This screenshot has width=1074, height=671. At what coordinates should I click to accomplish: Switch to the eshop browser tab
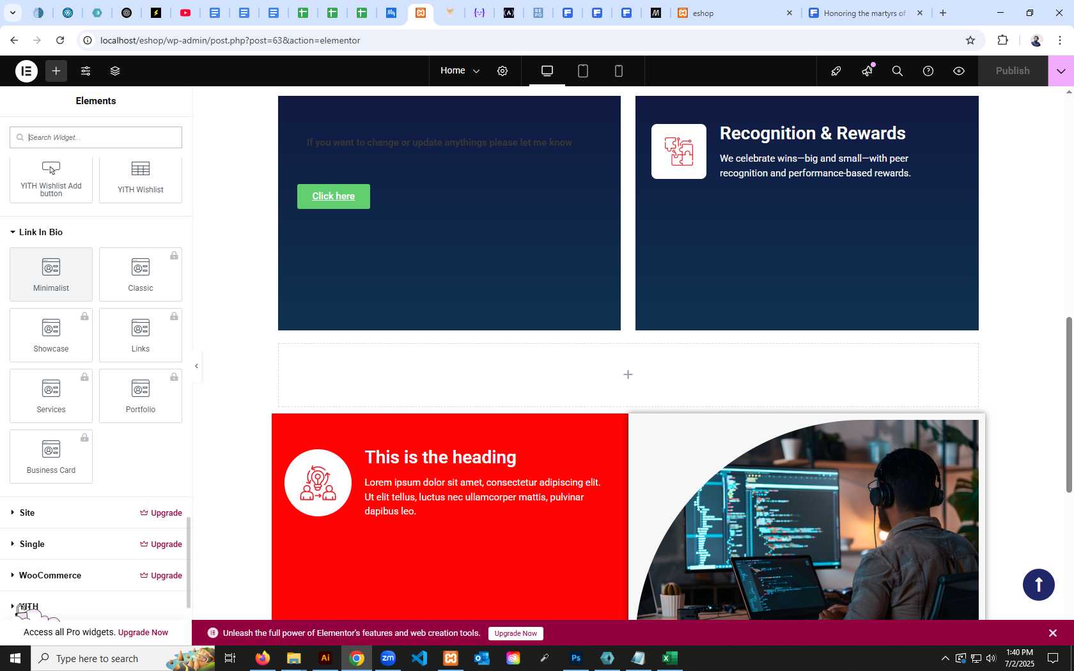(x=735, y=13)
